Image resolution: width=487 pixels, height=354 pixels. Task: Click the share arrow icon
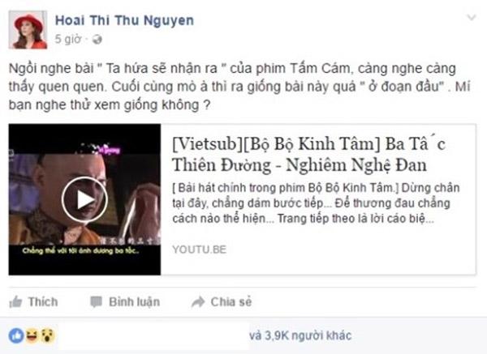(x=198, y=301)
